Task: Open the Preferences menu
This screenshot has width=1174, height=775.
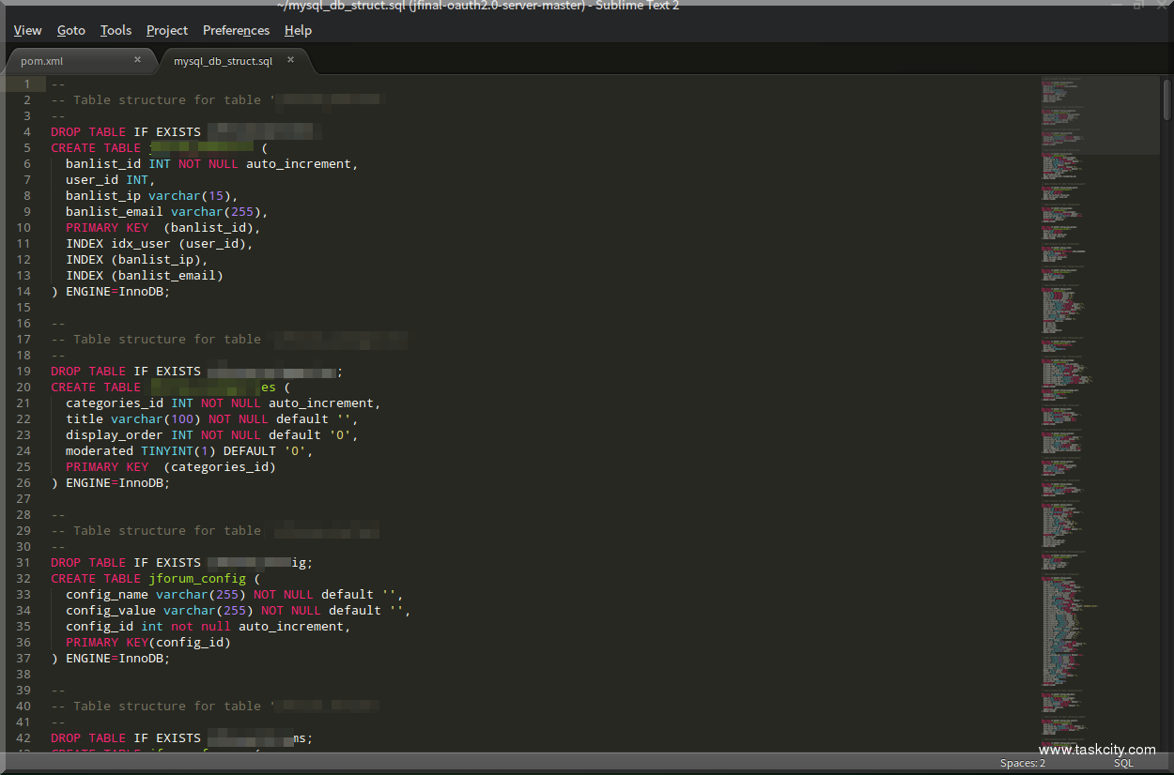Action: pos(236,30)
